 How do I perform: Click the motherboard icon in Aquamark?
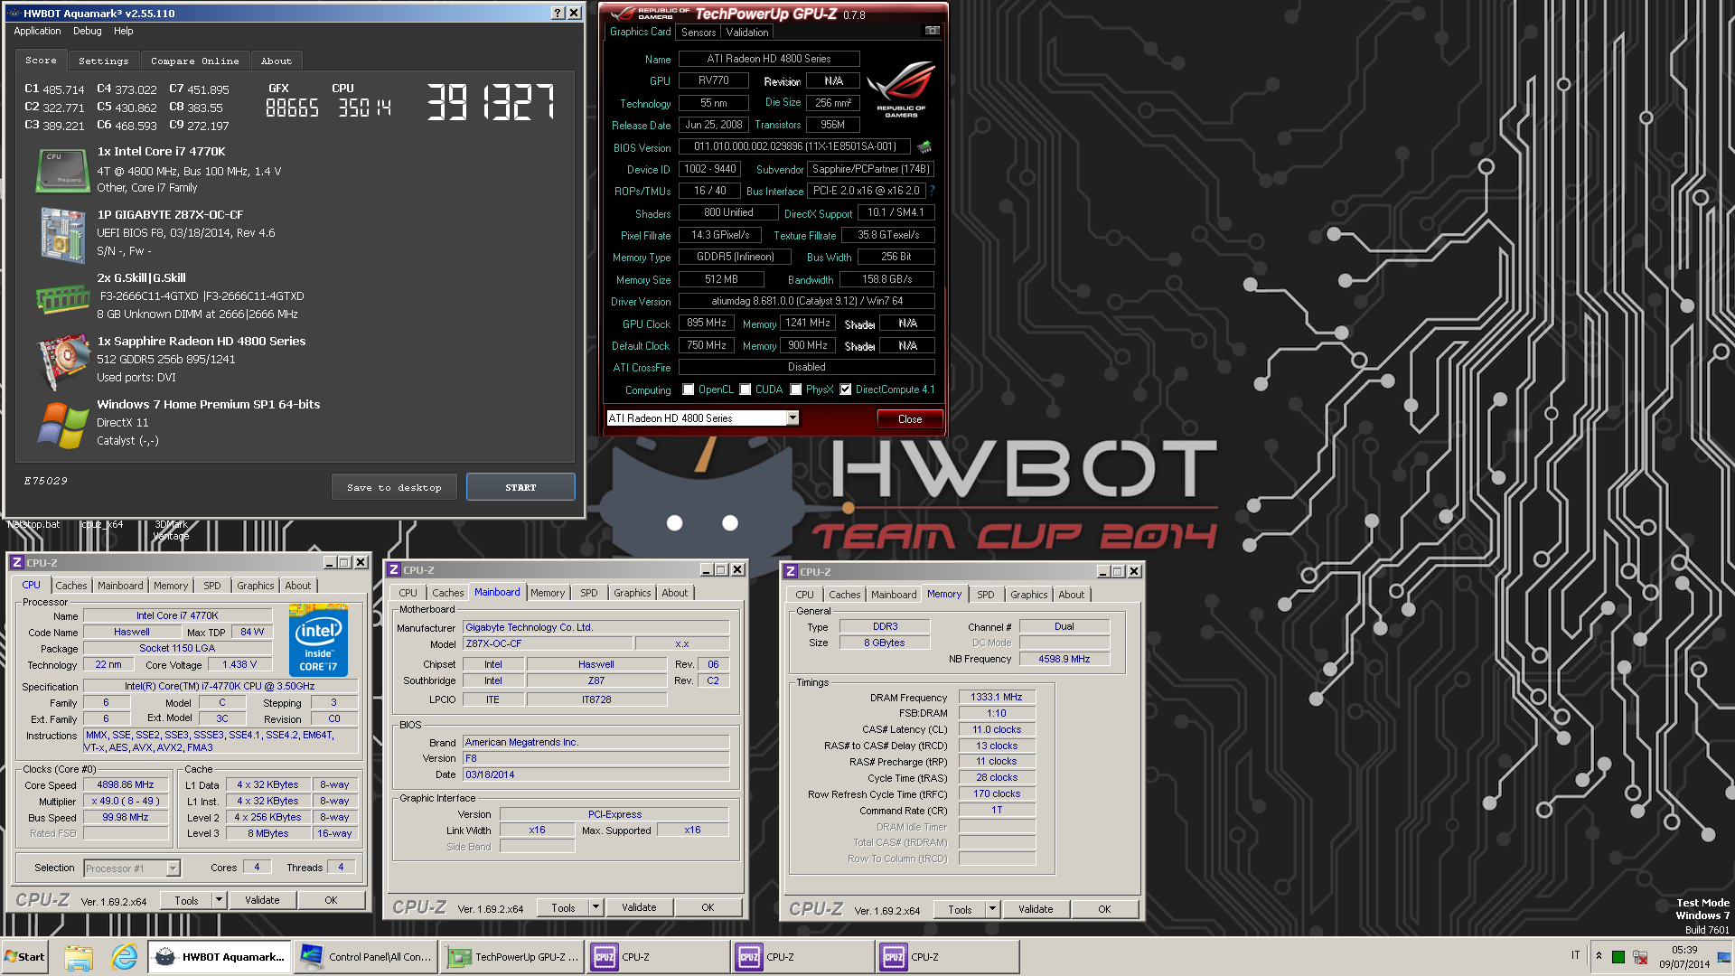[62, 235]
